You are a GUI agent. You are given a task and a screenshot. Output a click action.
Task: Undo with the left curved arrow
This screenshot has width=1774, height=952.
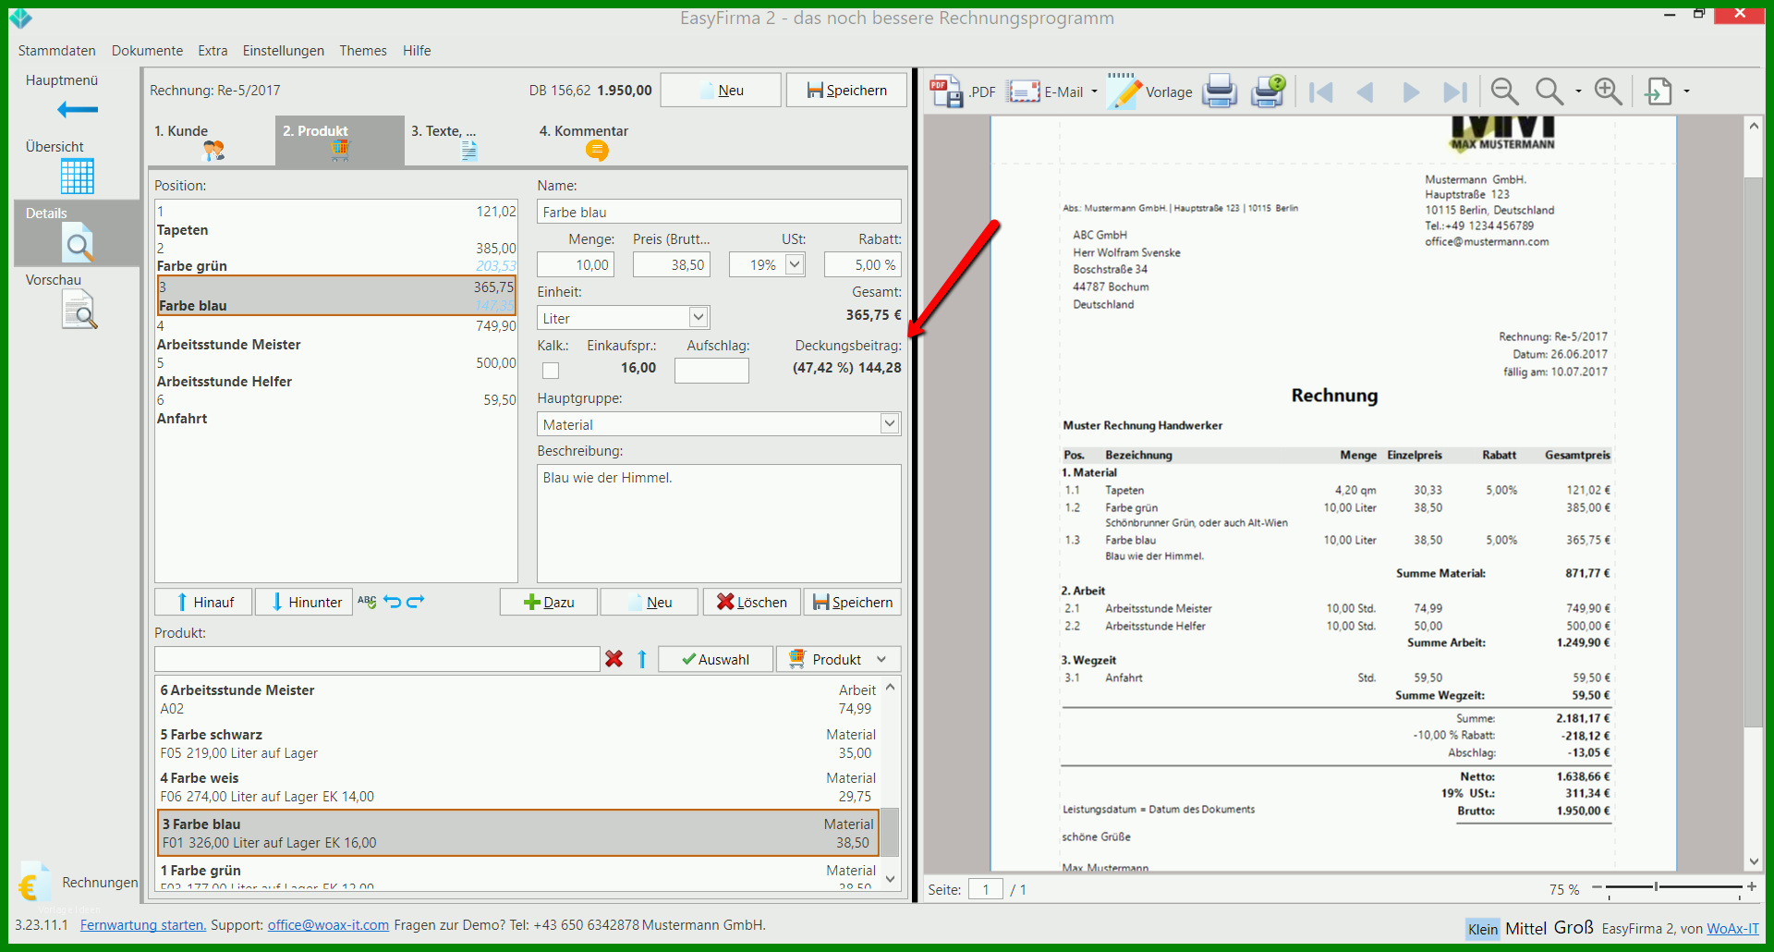click(393, 601)
